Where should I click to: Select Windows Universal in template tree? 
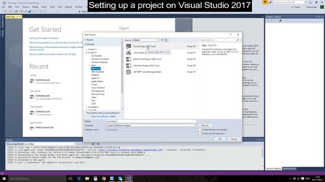(100, 59)
